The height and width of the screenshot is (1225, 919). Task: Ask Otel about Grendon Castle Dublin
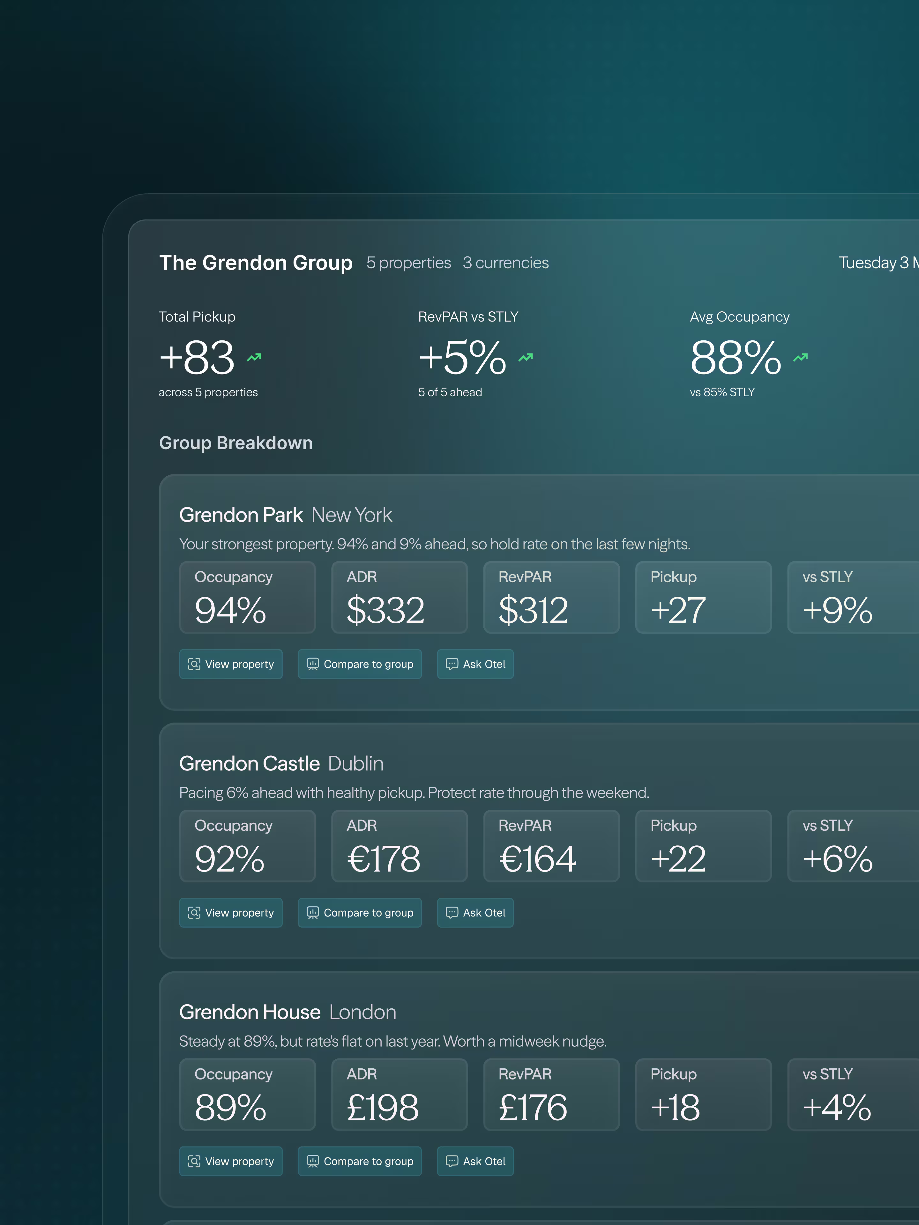pos(475,913)
